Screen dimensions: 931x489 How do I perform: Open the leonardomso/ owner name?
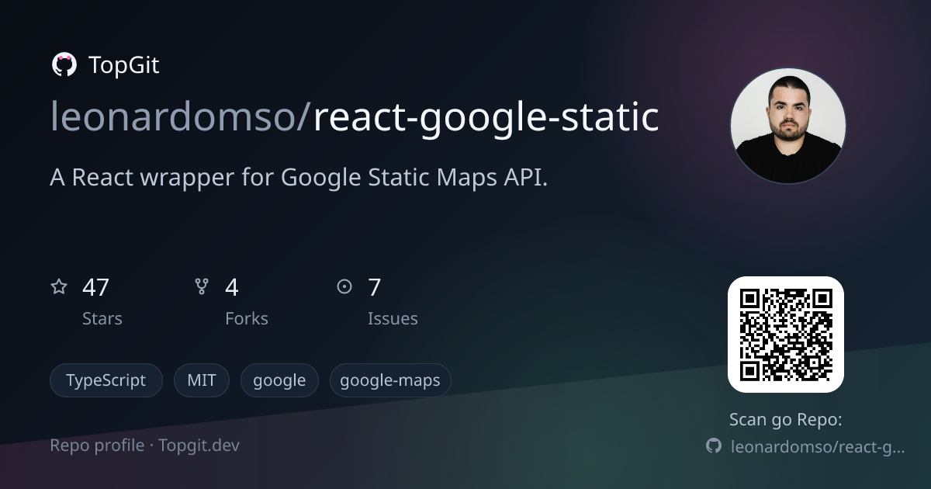(x=181, y=116)
